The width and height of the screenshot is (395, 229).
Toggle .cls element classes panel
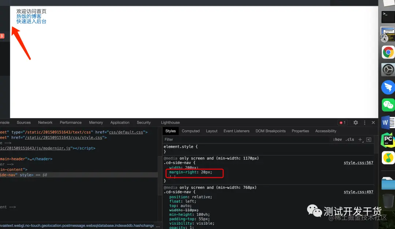350,140
